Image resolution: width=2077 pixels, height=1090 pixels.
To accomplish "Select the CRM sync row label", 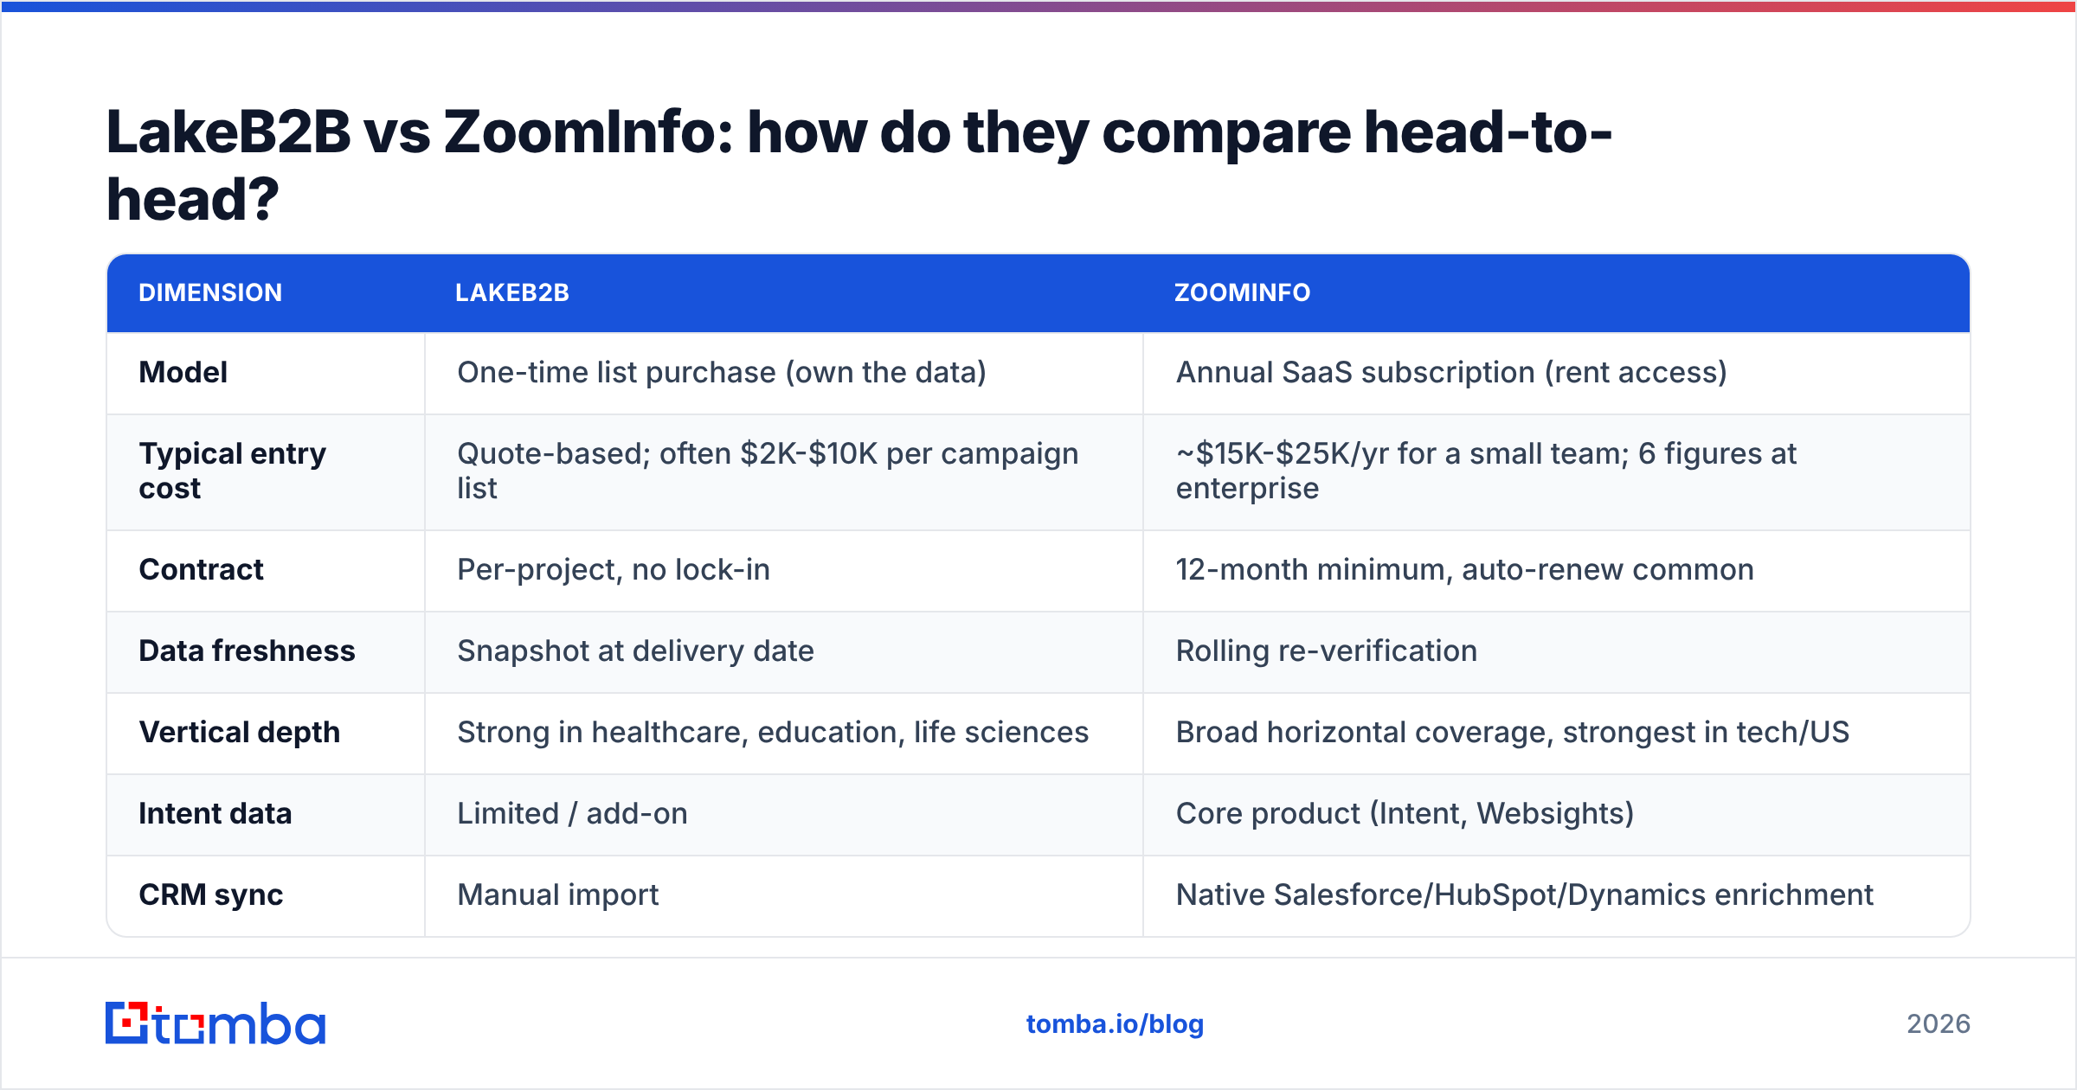I will tap(211, 895).
